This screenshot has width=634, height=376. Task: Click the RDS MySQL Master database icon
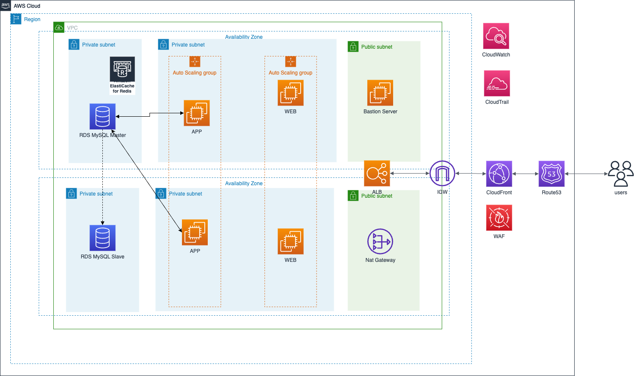tap(102, 116)
